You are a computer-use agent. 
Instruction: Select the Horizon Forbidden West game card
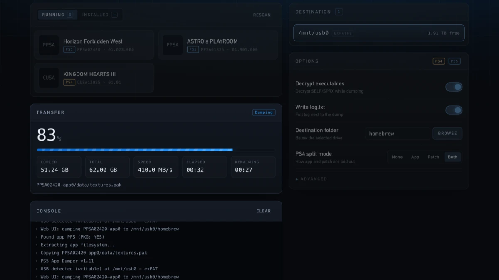point(94,45)
